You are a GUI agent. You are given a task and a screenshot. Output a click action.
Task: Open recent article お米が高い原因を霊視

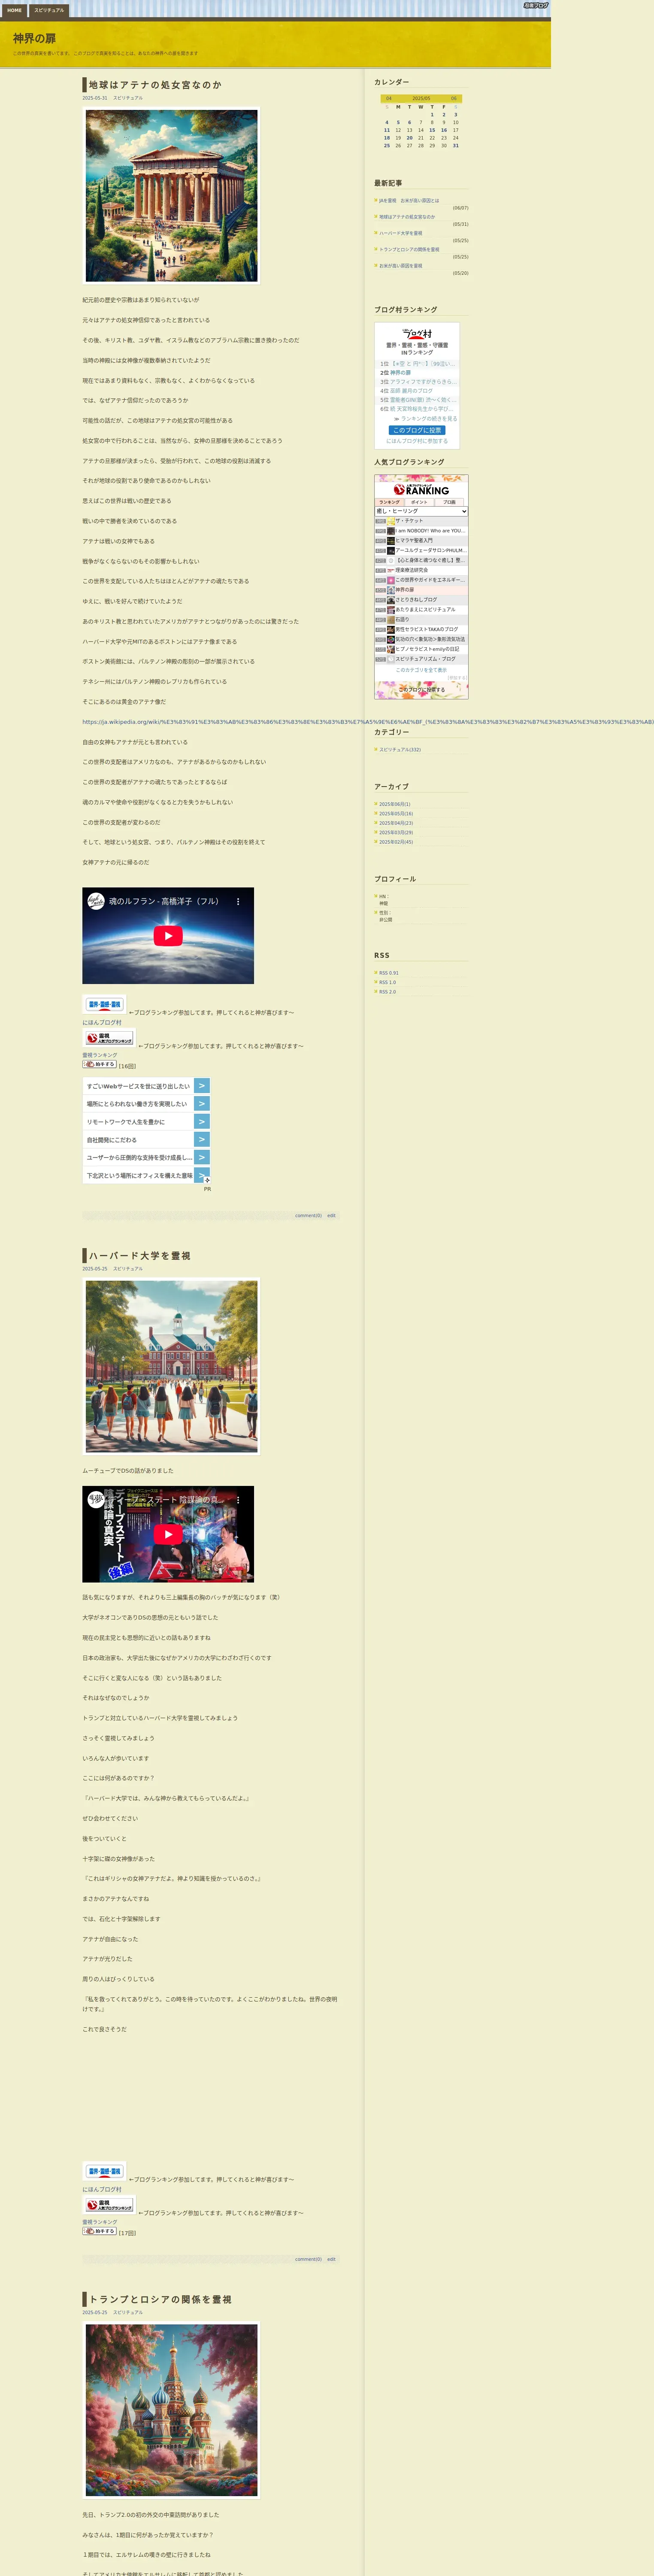tap(401, 266)
